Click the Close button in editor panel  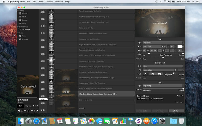(176, 111)
